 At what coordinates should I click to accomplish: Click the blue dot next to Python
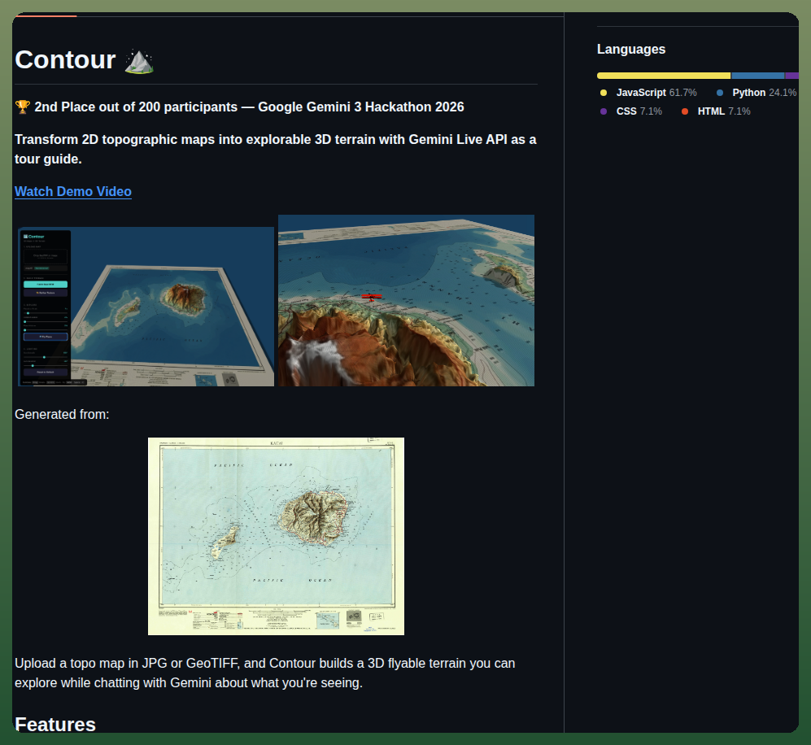click(719, 93)
